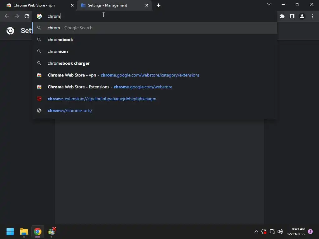Open the Chrome Web Store - Extensions suggestion
This screenshot has height=239, width=319.
click(x=155, y=87)
